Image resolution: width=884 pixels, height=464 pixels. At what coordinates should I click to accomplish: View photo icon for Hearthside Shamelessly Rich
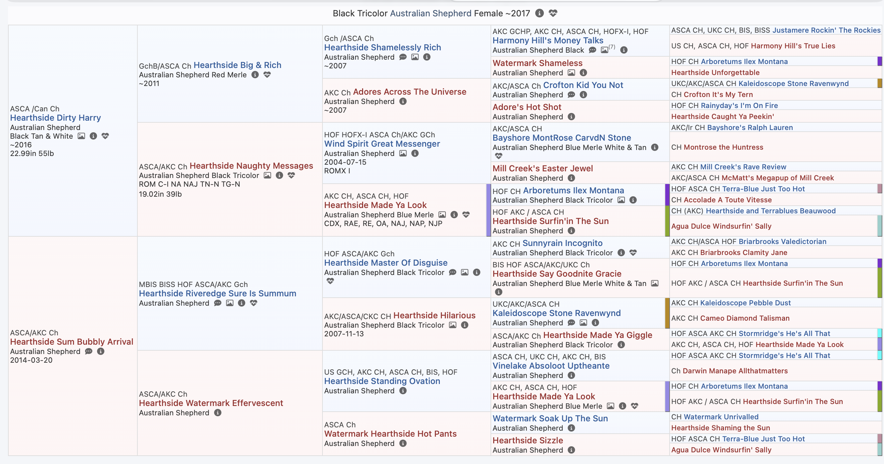415,57
